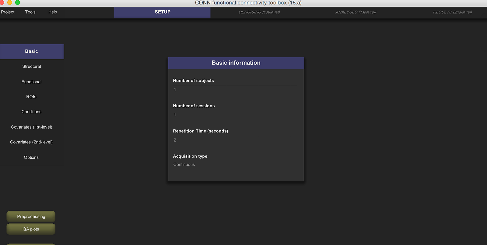Select the Structural setup section
This screenshot has height=245, width=487.
click(32, 67)
